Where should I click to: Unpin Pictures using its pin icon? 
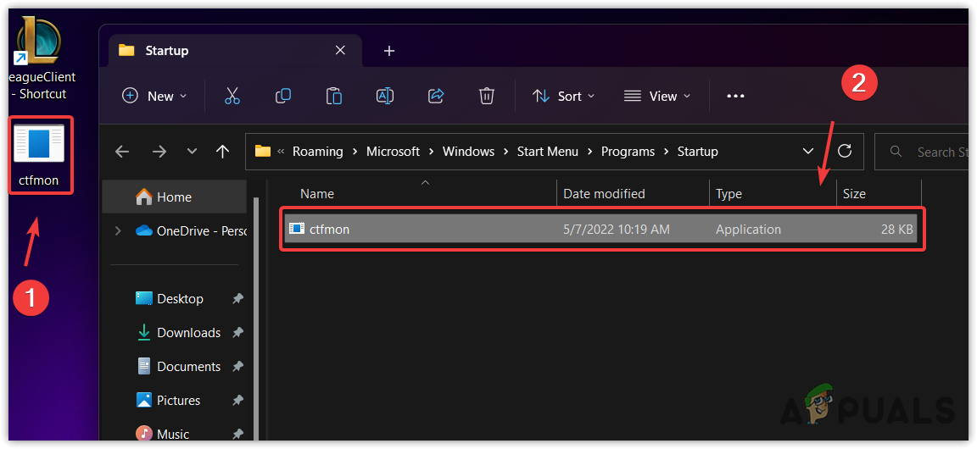click(237, 400)
